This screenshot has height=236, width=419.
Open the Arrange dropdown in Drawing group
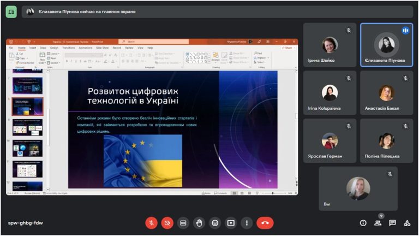click(x=216, y=57)
